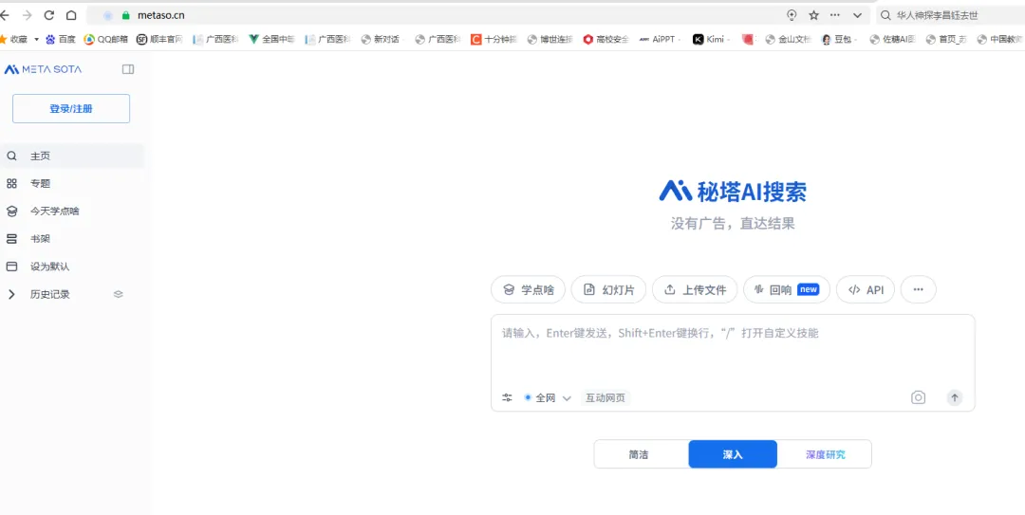
Task: Open the API button
Action: pos(866,289)
